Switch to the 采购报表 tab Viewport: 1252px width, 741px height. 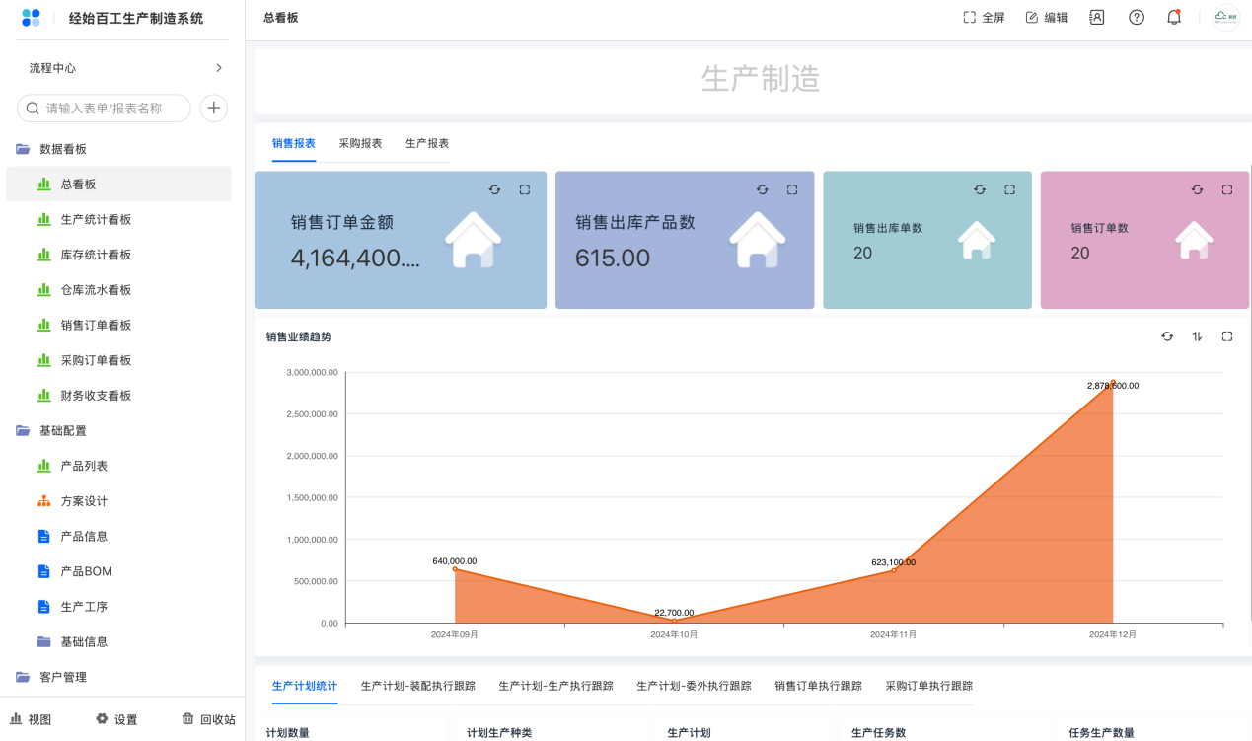pos(360,143)
